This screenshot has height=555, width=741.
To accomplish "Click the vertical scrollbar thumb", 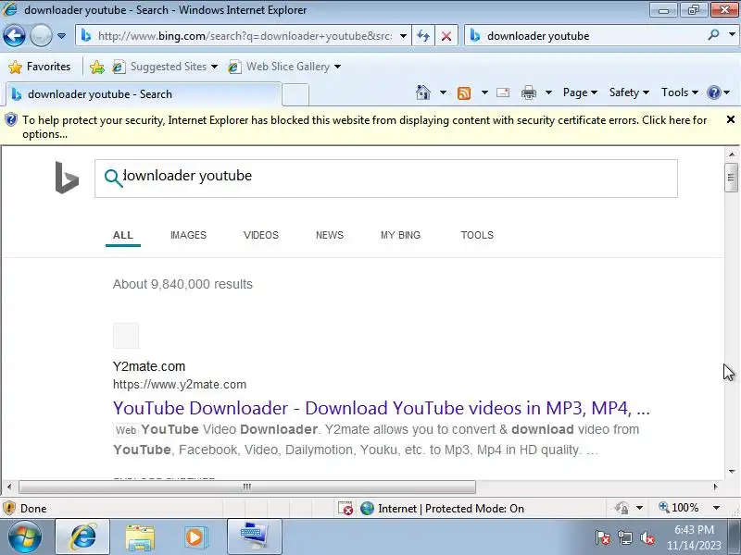I will [731, 178].
